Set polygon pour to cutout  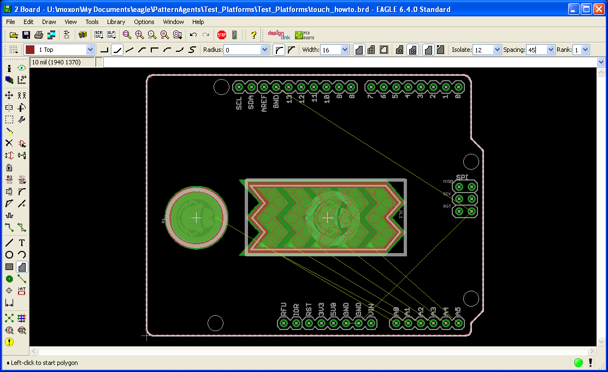(x=384, y=50)
